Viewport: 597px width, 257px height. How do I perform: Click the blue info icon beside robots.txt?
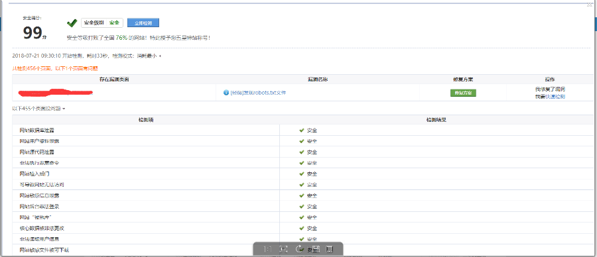click(226, 93)
